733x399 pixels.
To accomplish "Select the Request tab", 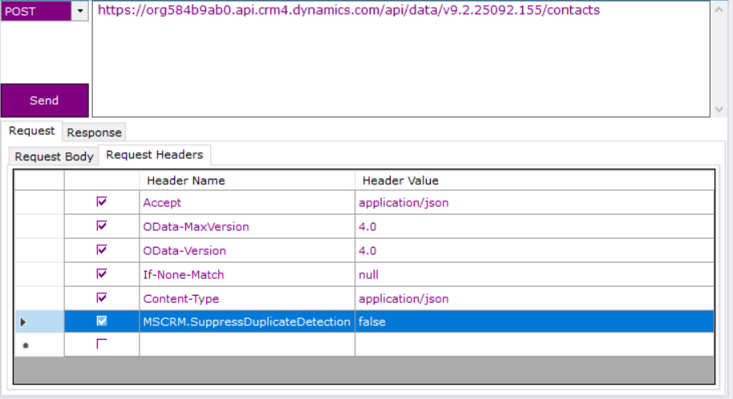I will (32, 131).
